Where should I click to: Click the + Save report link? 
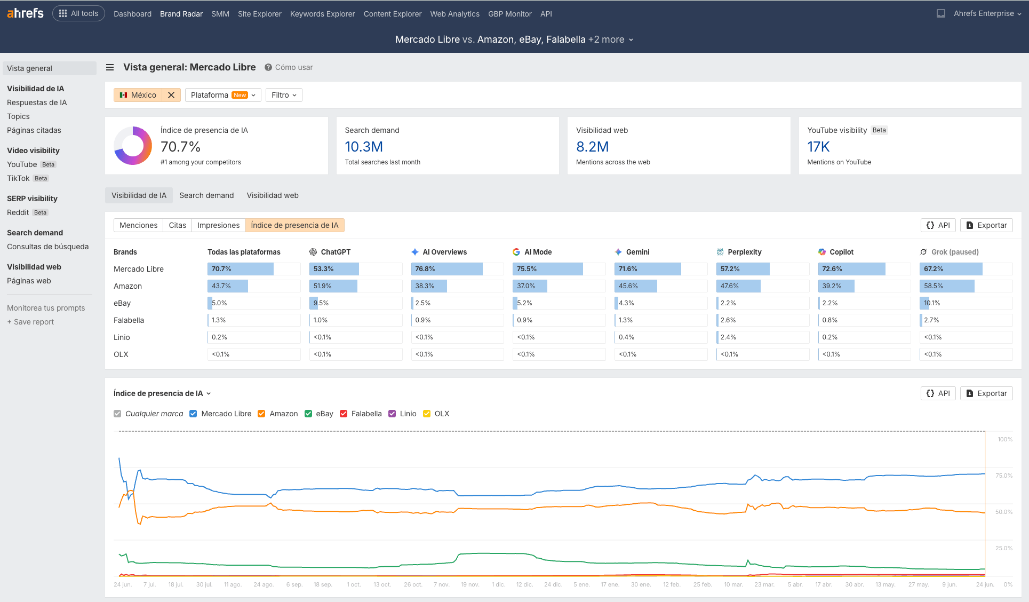[30, 322]
